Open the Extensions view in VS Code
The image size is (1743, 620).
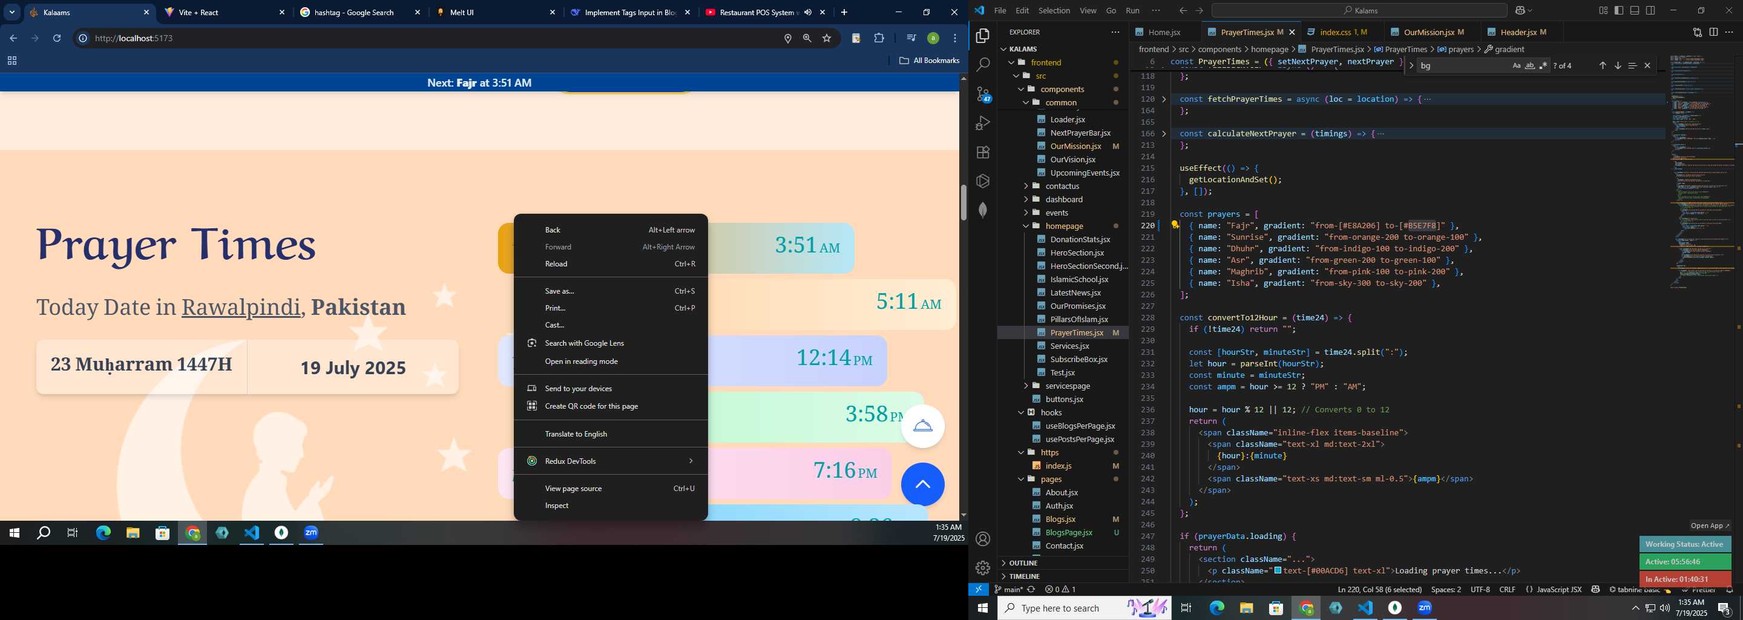click(x=983, y=153)
